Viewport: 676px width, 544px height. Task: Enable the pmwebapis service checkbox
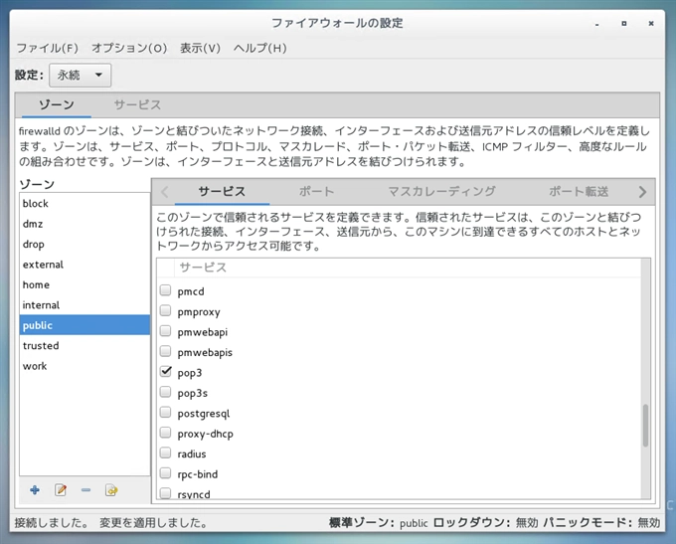click(166, 351)
